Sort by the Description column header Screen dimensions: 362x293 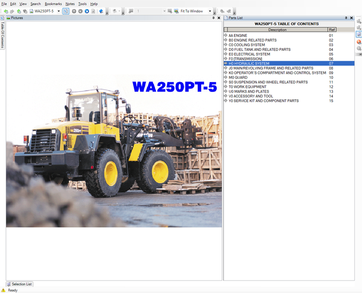[278, 30]
